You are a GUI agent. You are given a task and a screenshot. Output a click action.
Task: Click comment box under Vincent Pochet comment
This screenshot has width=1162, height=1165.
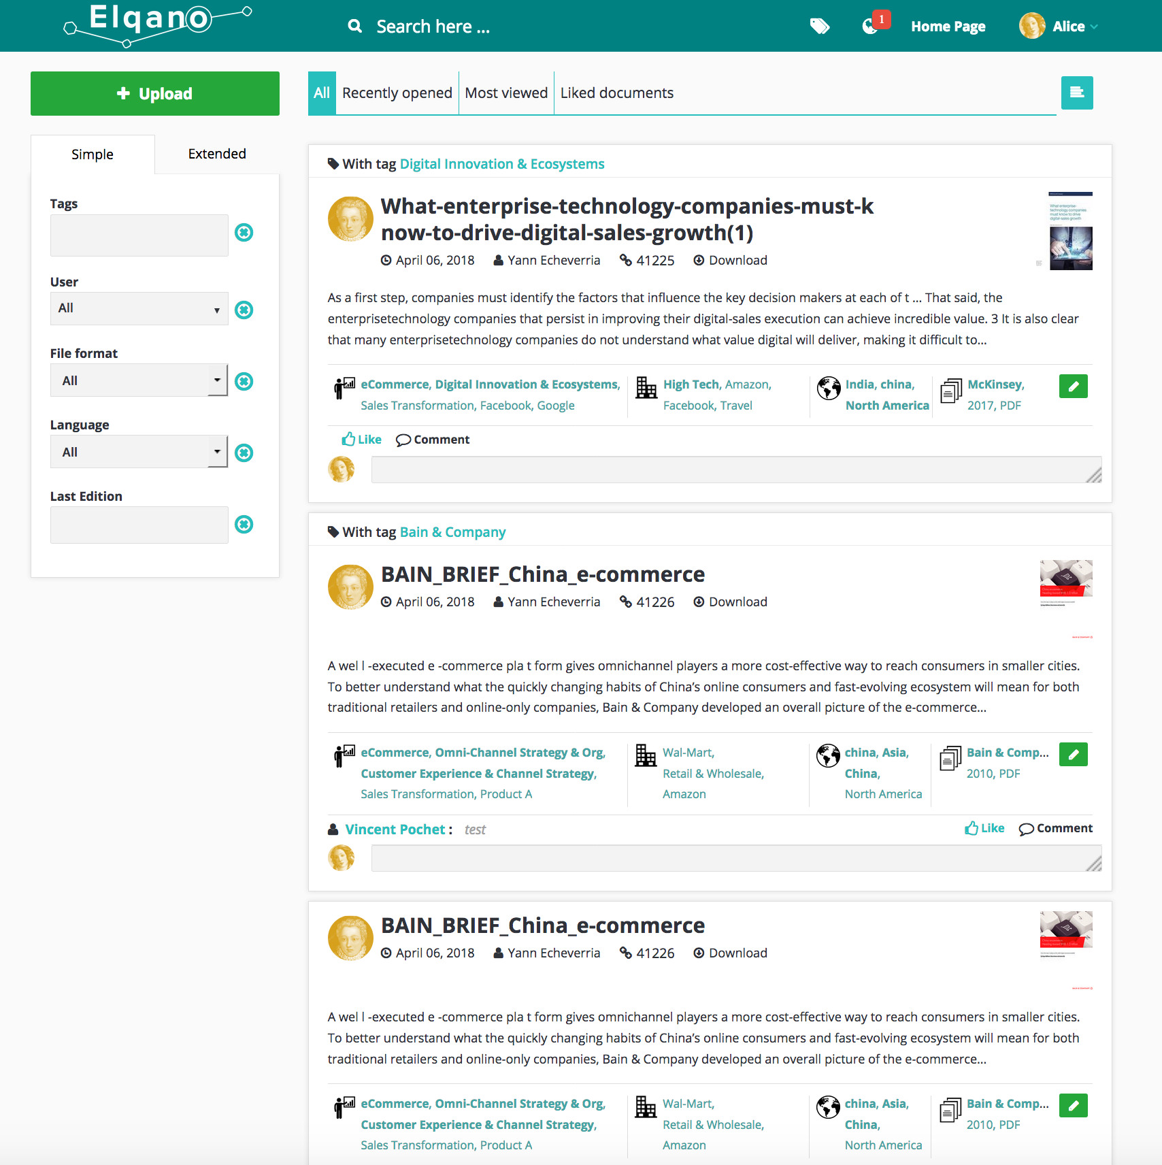pyautogui.click(x=736, y=858)
